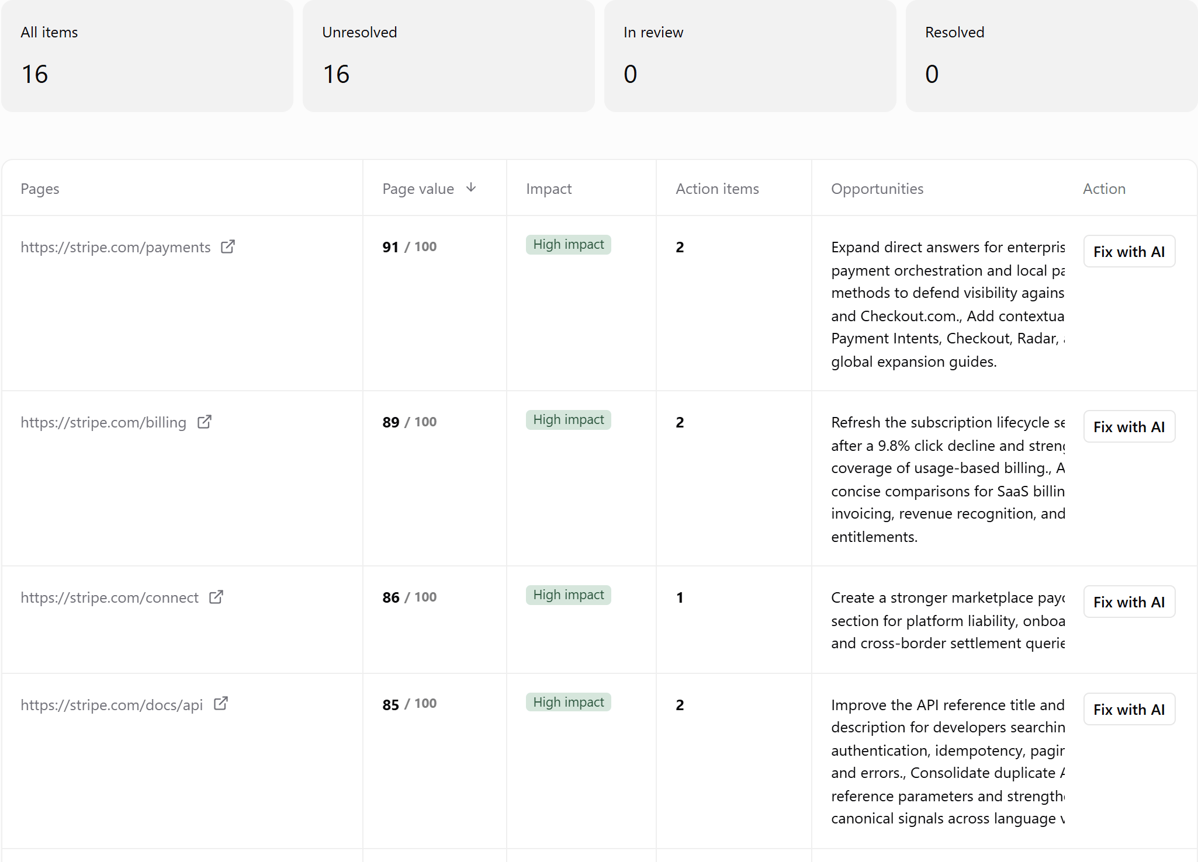Click action items count in payments row
The image size is (1198, 862).
[680, 247]
